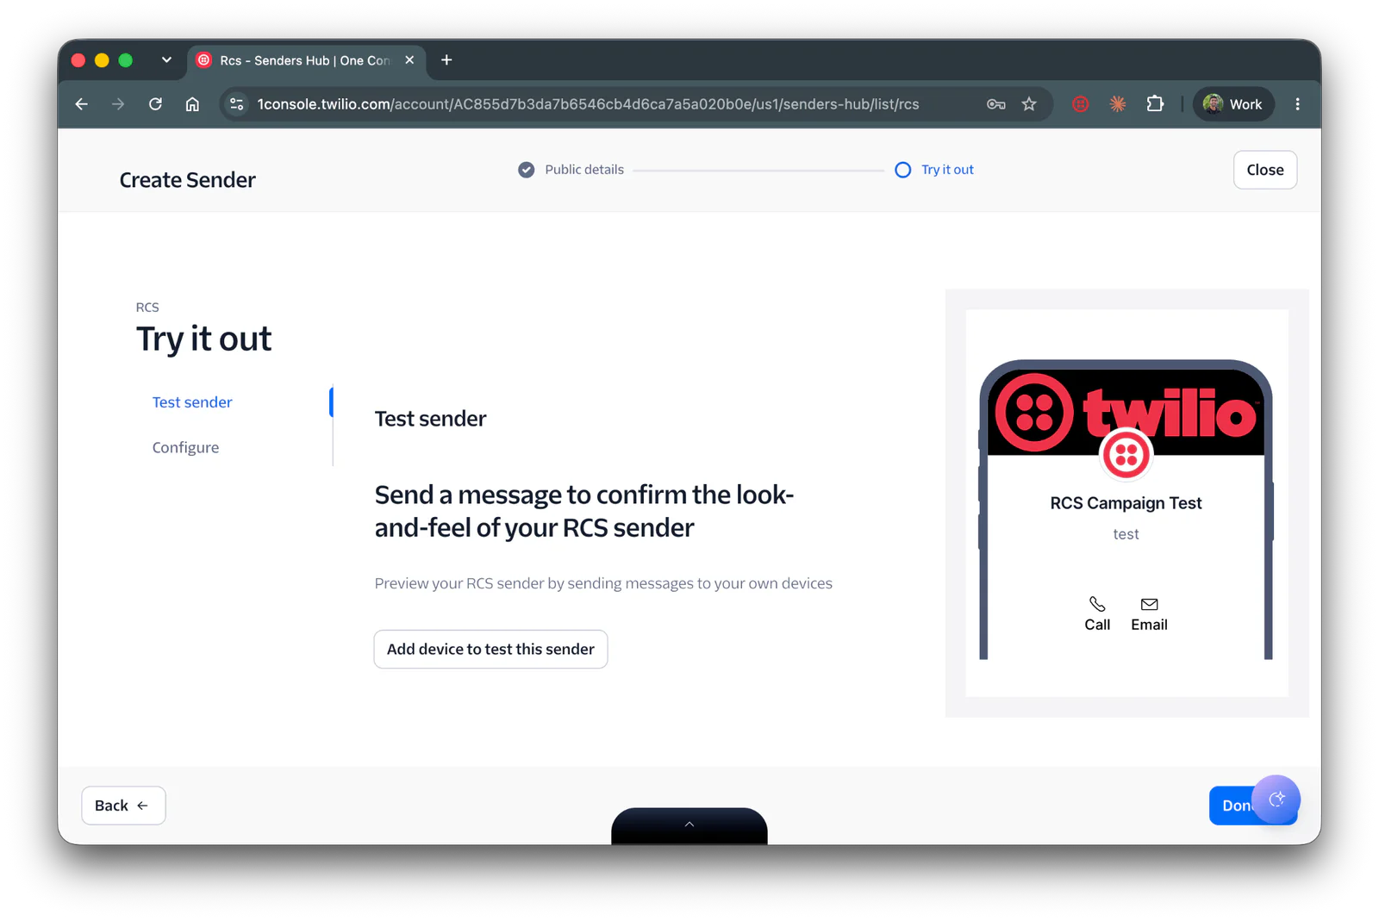Expand the bottom drawer chevron

(x=689, y=825)
